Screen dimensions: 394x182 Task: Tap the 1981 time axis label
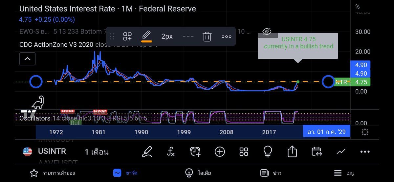tap(98, 132)
